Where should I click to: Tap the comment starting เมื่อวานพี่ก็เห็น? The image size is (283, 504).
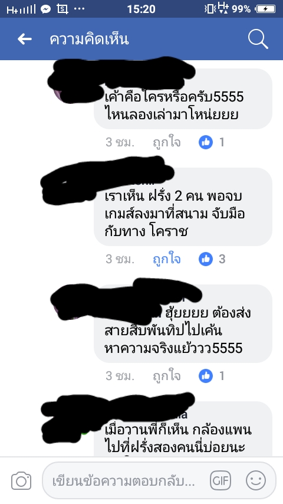[183, 429]
